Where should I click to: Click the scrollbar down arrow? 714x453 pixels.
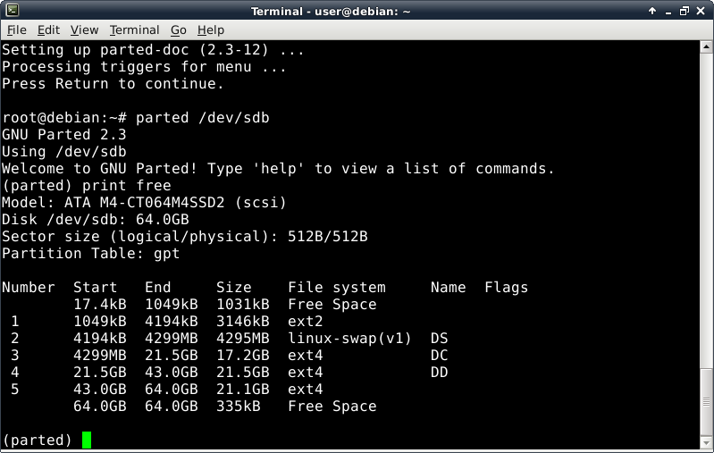[x=706, y=443]
